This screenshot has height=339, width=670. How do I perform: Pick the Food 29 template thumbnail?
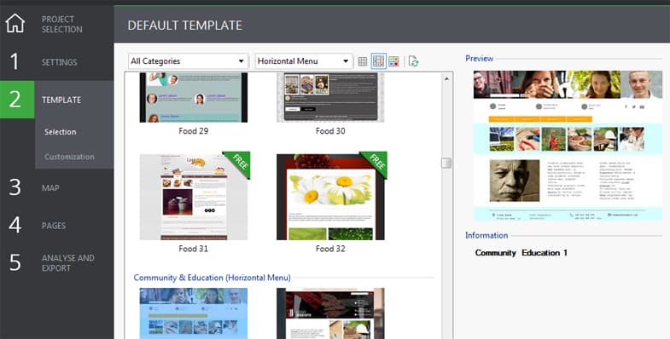(x=194, y=97)
